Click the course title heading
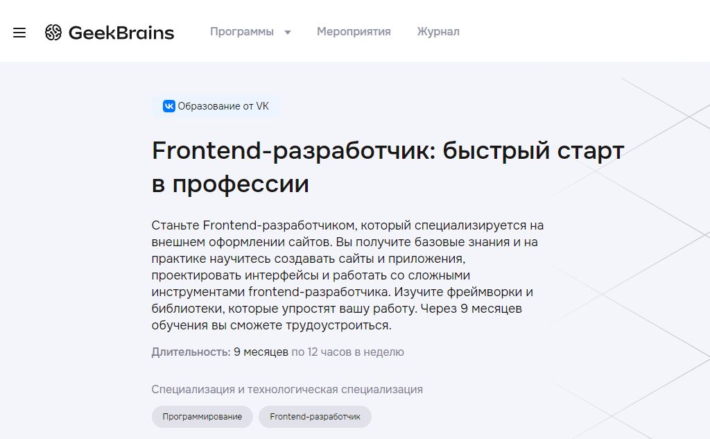710x439 pixels. click(x=388, y=166)
